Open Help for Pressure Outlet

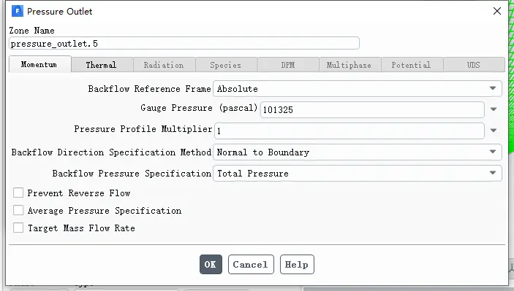pyautogui.click(x=297, y=264)
